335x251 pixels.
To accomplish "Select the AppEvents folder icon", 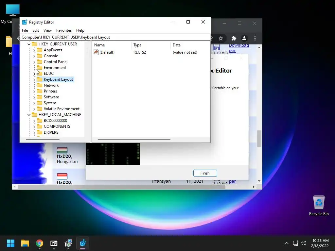I will (40, 50).
